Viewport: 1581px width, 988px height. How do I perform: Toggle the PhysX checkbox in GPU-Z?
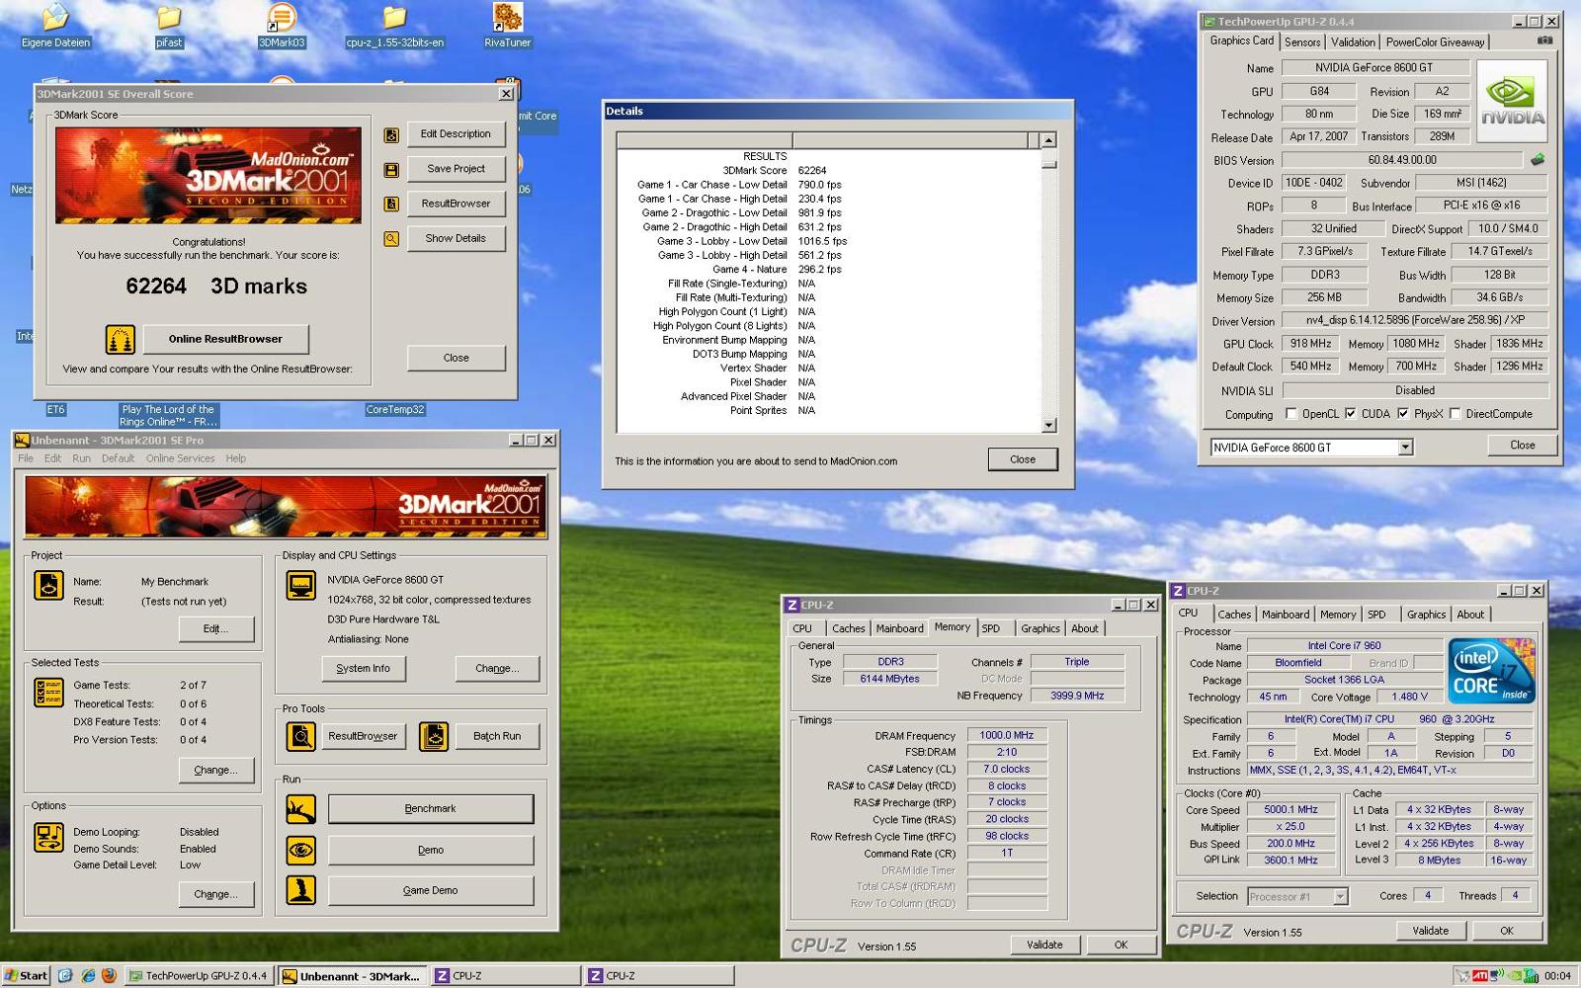click(1402, 414)
